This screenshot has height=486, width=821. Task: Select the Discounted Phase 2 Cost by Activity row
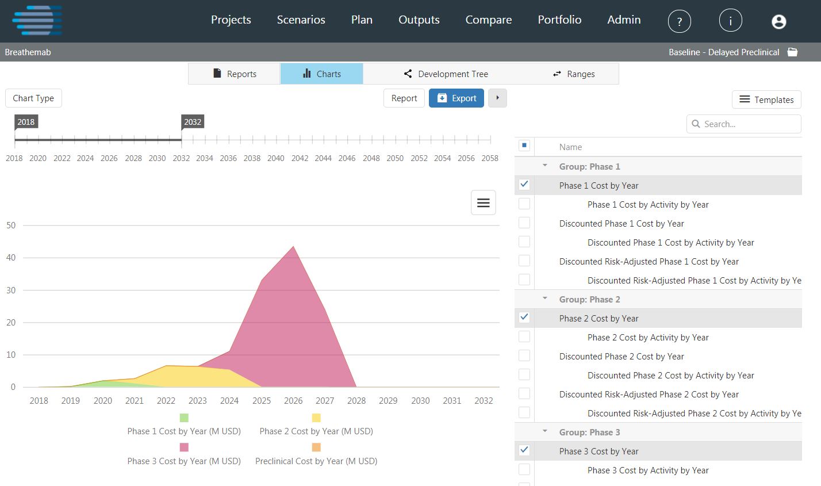click(658, 374)
